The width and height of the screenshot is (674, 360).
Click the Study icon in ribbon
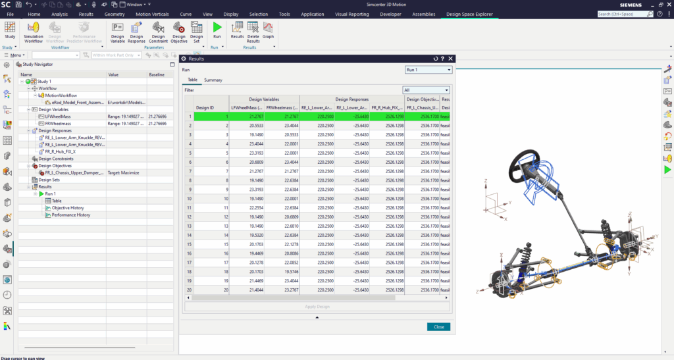10,30
